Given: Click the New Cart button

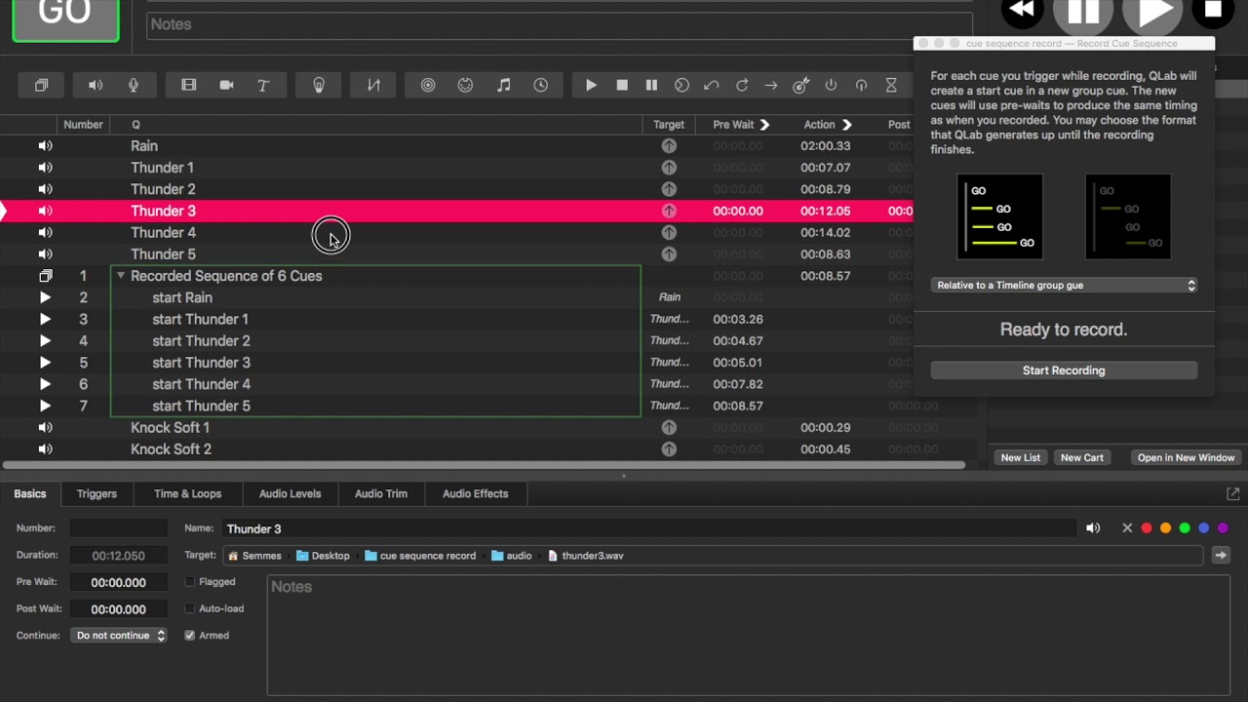Looking at the screenshot, I should pyautogui.click(x=1082, y=458).
